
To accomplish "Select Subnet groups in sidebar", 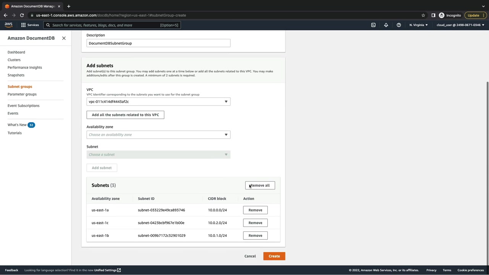I will tap(20, 87).
